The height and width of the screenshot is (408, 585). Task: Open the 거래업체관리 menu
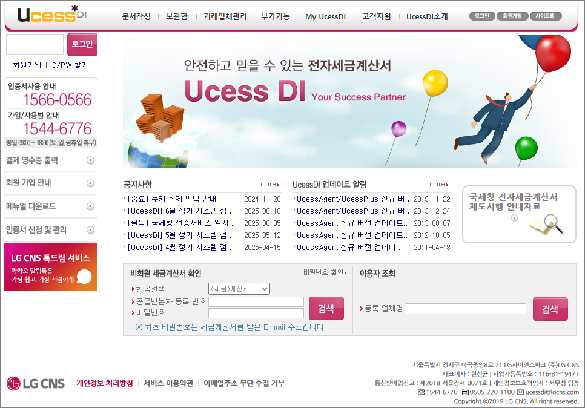[x=225, y=16]
